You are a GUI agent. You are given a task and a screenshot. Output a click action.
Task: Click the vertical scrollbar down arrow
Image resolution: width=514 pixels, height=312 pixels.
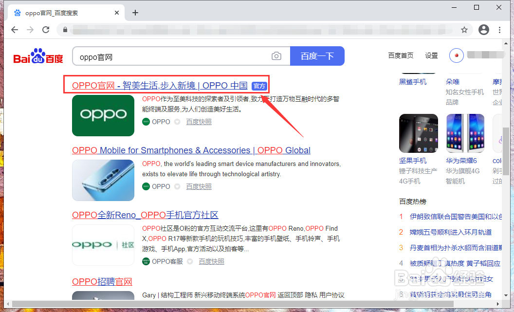click(506, 295)
